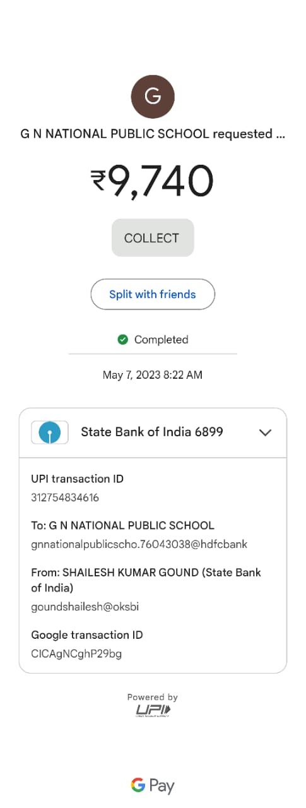Viewport: 306px width, 808px height.
Task: Click the To: G N NATIONAL PUBLIC SCHOOL label
Action: pyautogui.click(x=122, y=525)
